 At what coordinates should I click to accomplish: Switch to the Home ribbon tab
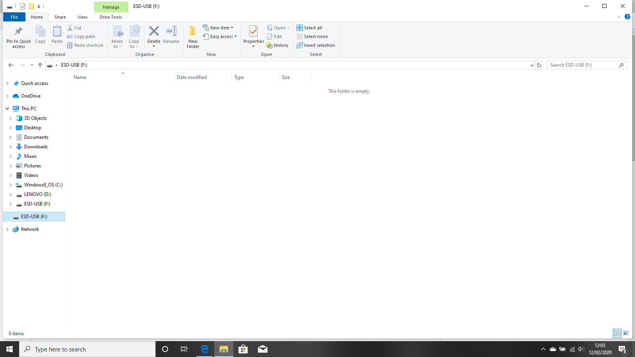37,17
